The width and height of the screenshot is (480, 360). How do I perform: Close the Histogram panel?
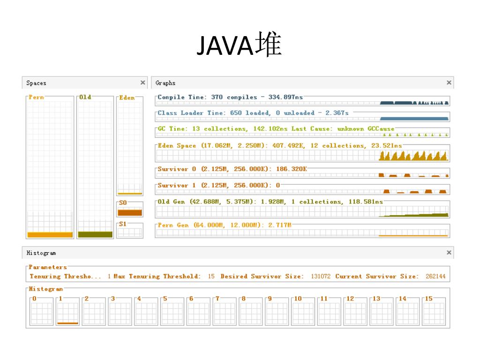point(449,253)
